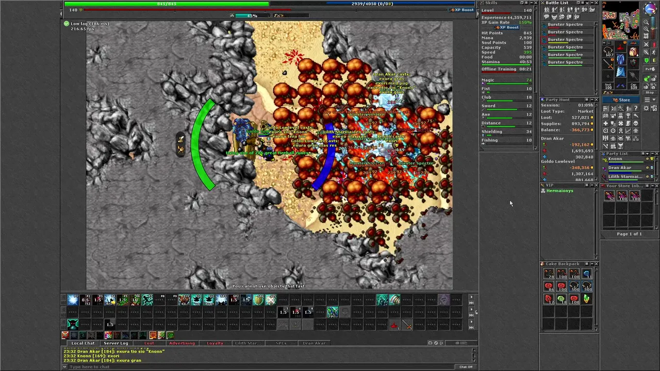Toggle the crossed swords attack mode icon
The image size is (660, 371).
point(646,45)
